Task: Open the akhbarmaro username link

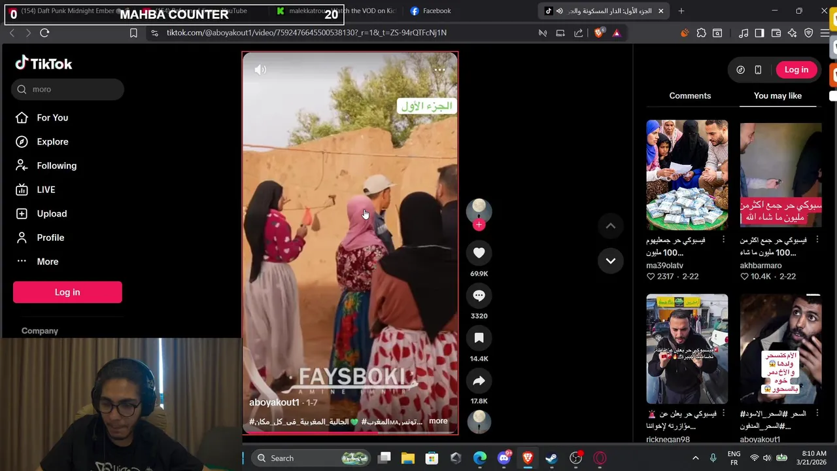Action: [761, 266]
